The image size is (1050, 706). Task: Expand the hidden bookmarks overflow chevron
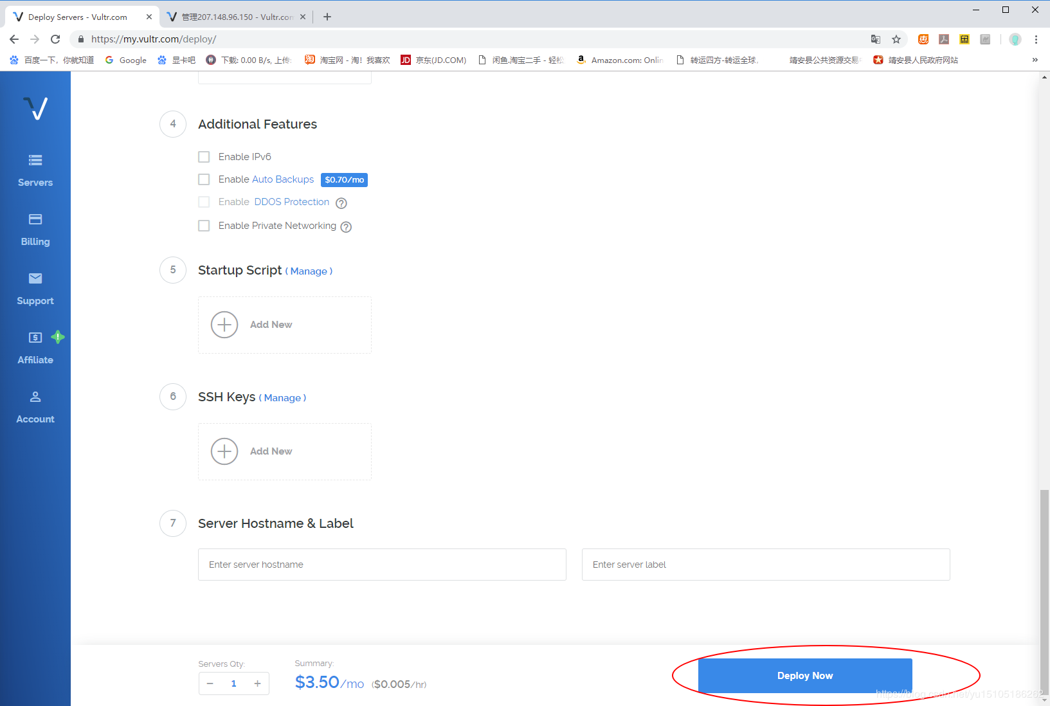point(1035,60)
